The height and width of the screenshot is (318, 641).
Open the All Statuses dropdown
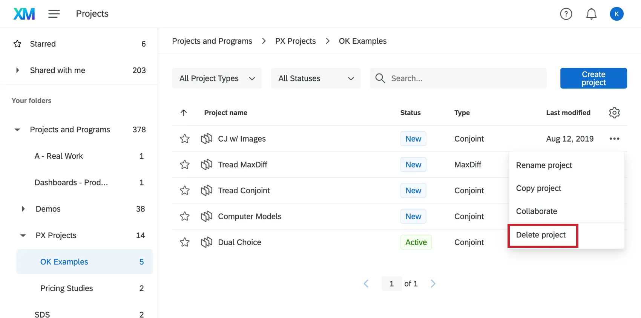point(316,78)
